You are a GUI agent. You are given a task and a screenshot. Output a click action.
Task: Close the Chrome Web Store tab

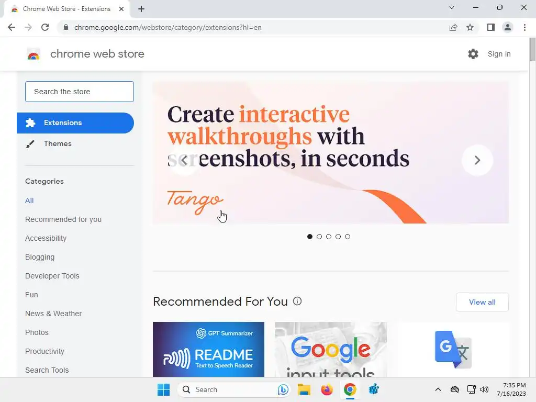click(x=121, y=9)
